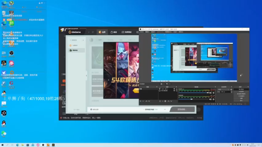The width and height of the screenshot is (262, 147).
Task: Open settings gear for lower mixer audio track
Action: click(214, 99)
